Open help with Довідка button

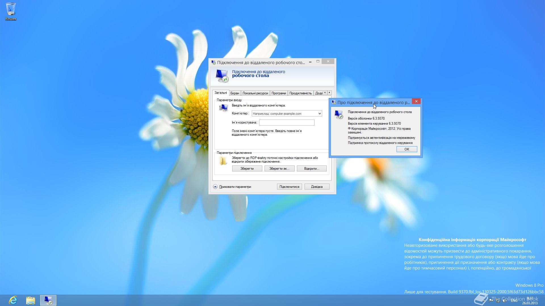pyautogui.click(x=317, y=187)
